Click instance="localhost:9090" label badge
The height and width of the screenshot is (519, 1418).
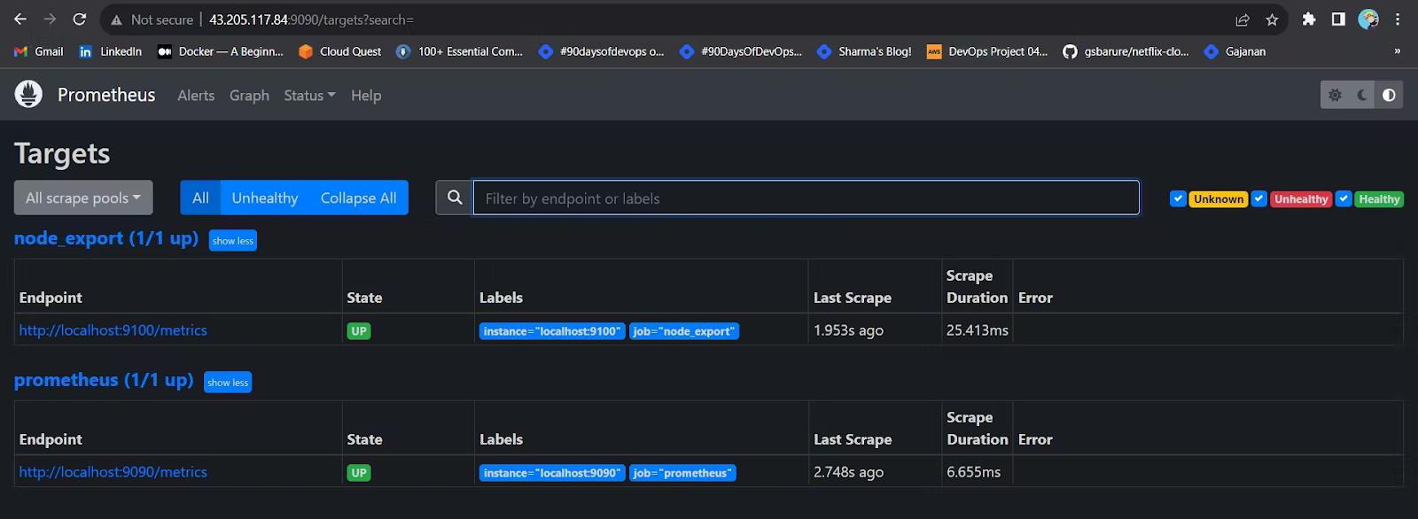552,473
